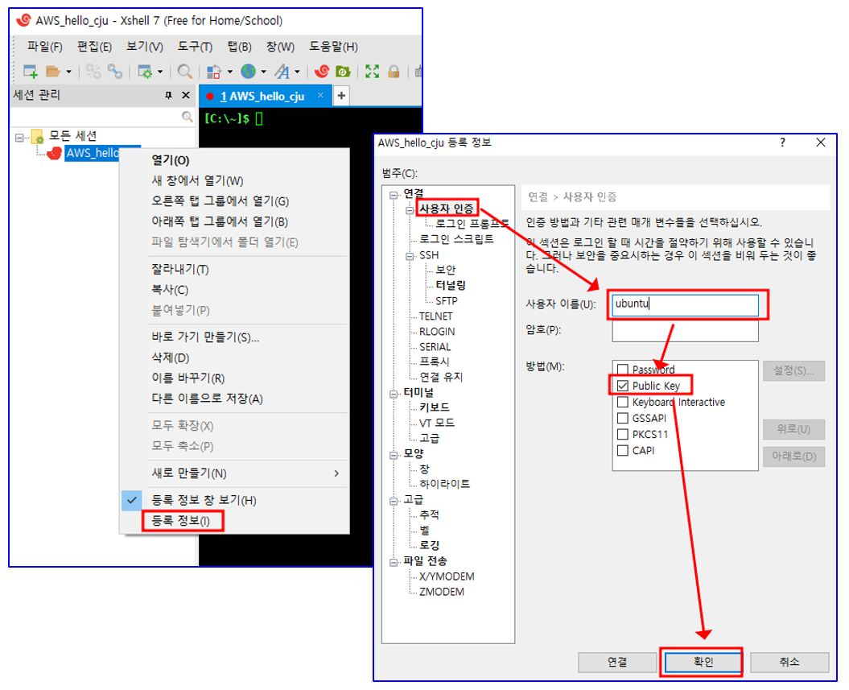This screenshot has height=690, width=849.
Task: Collapse the 연결 category node
Action: coord(394,196)
